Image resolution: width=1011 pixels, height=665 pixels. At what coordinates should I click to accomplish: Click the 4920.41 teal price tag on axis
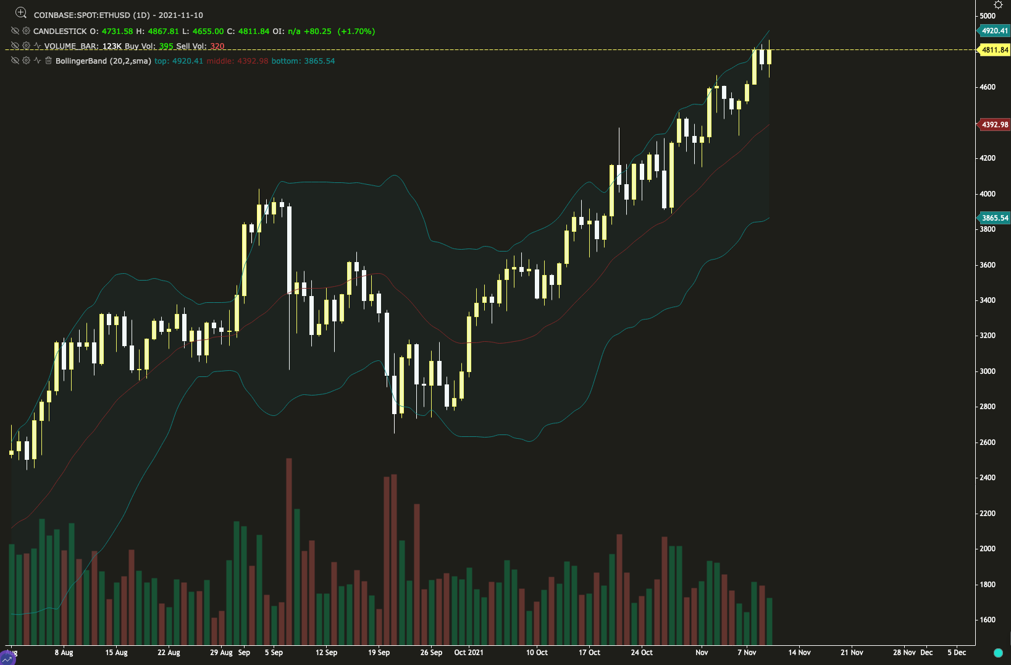pos(994,31)
